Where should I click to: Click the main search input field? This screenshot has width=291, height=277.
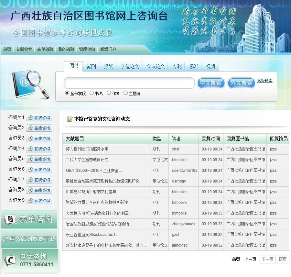tap(129, 83)
